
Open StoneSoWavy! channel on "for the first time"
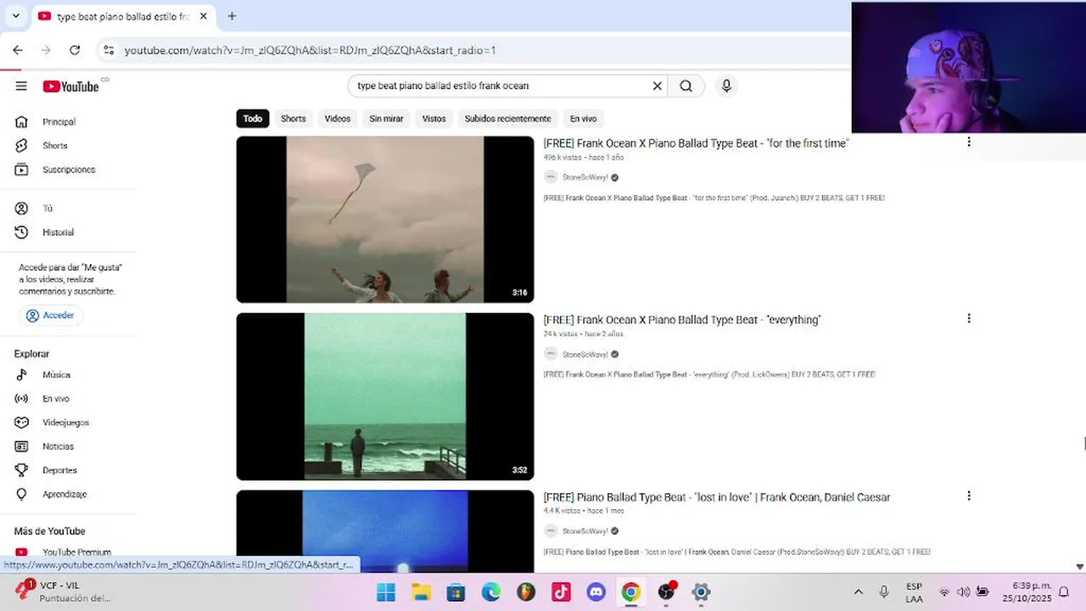point(585,177)
